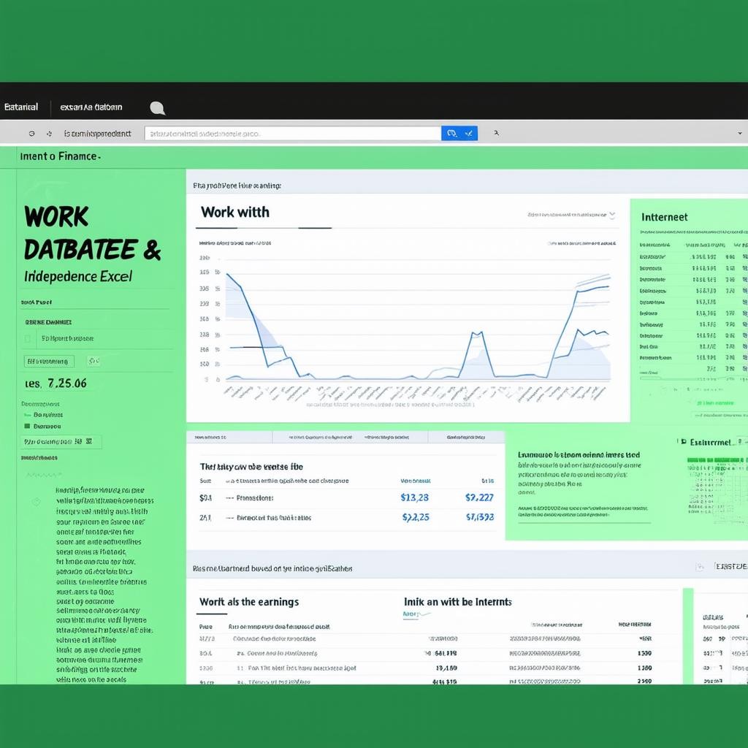Click the small icon left of EXASTUER label
Screen dimensions: 748x748
[700, 566]
